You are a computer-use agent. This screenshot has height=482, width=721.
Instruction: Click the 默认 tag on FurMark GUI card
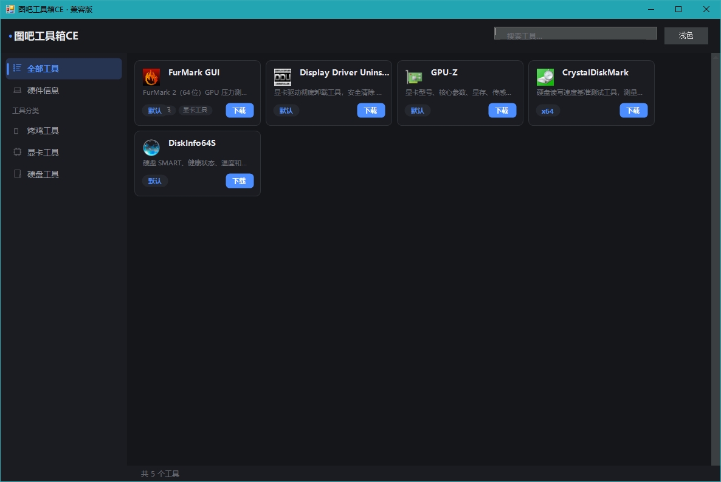coord(155,111)
